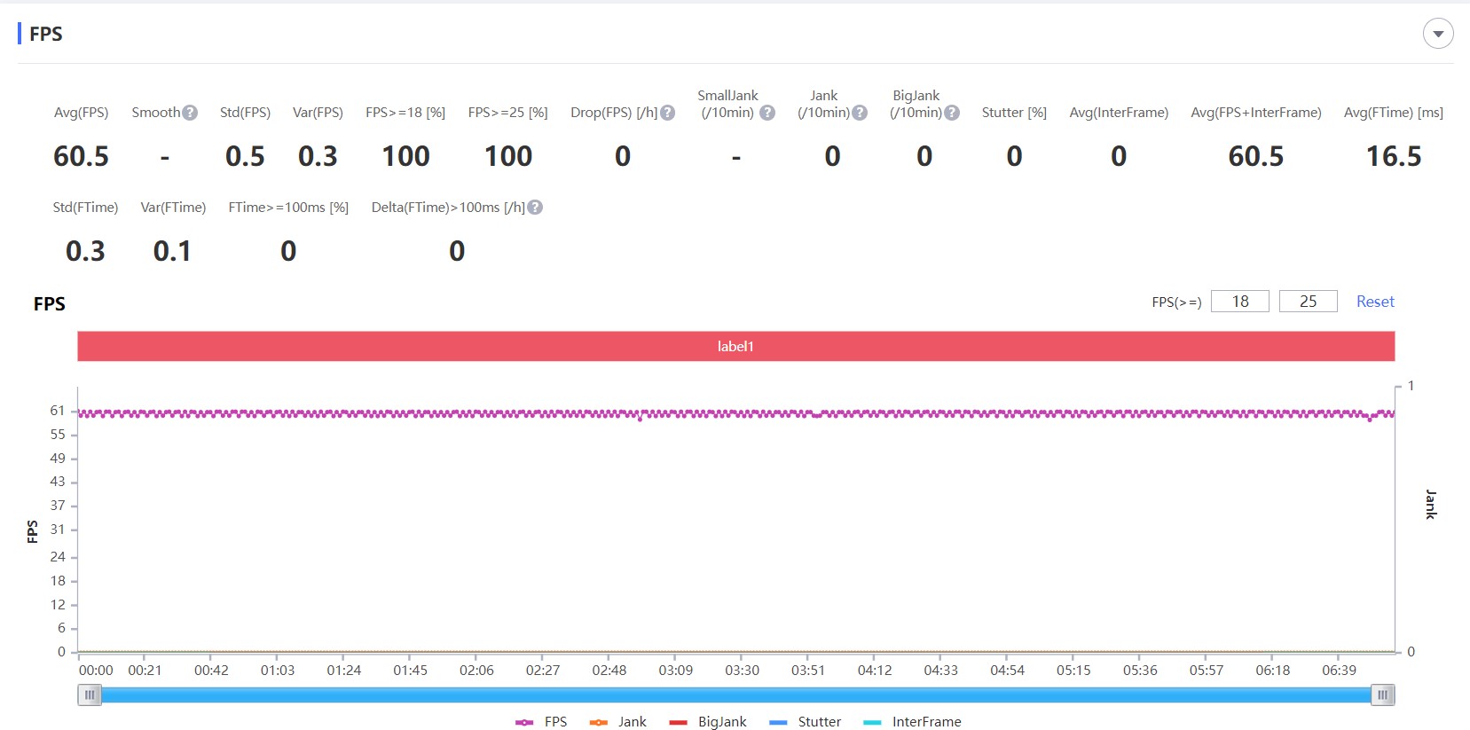Image resolution: width=1470 pixels, height=730 pixels.
Task: Select the red label1 bar
Action: [735, 346]
